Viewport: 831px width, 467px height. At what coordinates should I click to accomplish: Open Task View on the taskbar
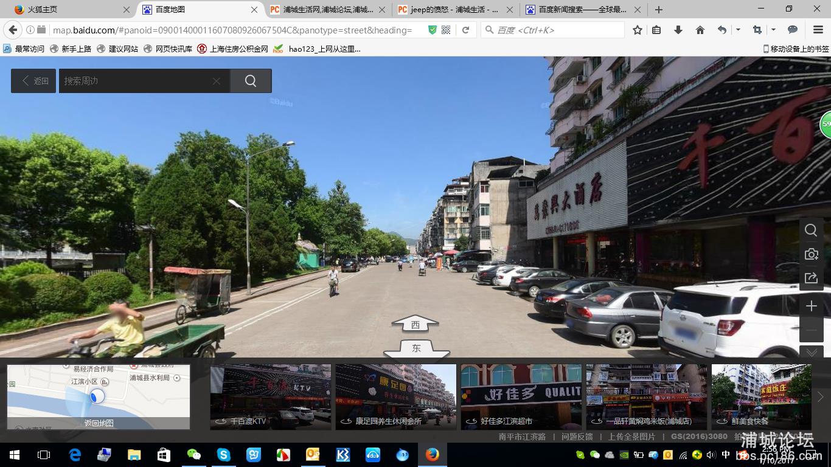44,455
